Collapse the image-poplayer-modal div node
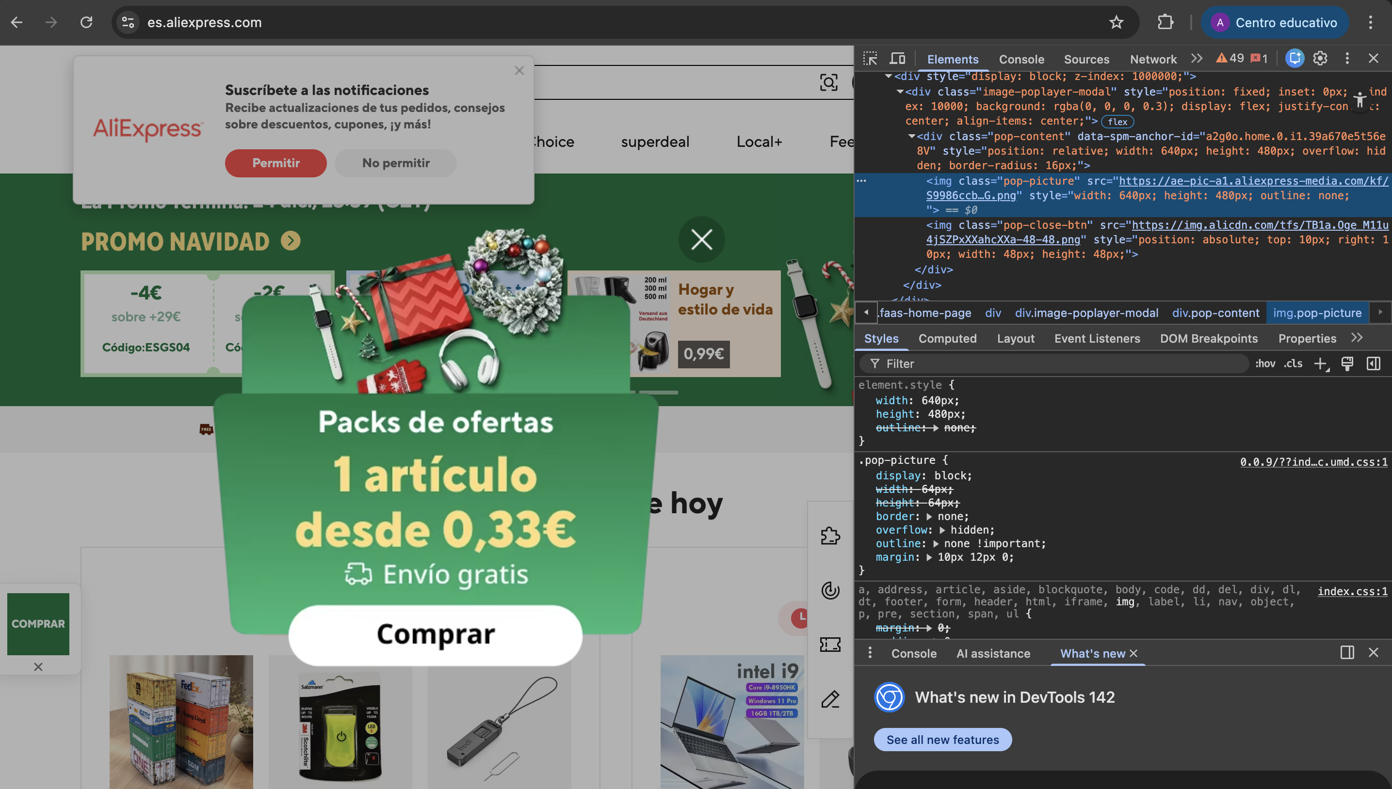Screen dimensions: 1392x789 [x=900, y=92]
